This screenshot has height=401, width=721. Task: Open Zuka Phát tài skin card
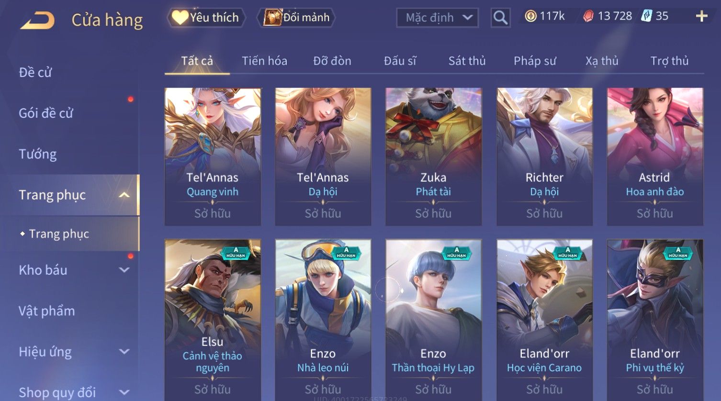433,156
